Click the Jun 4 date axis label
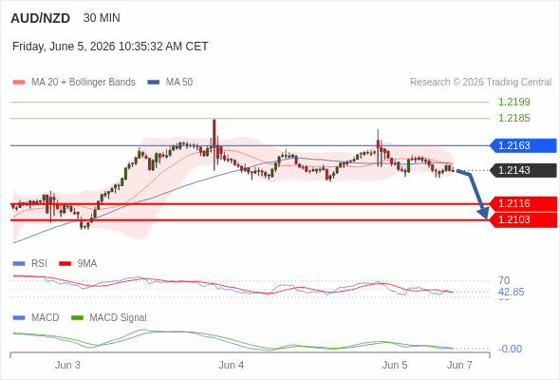Viewport: 560px width, 380px height. pos(232,365)
